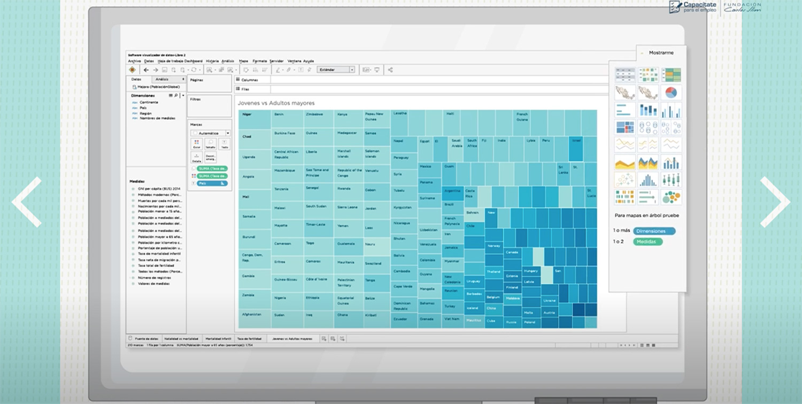This screenshot has width=802, height=404.
Task: Select the symbol map in Mostrarme
Action: tap(624, 92)
